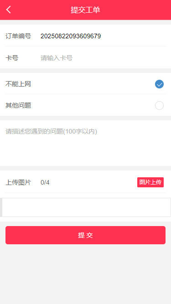The width and height of the screenshot is (171, 304).
Task: Click the blue checkmark icon beside 不能上网
Action: (159, 84)
